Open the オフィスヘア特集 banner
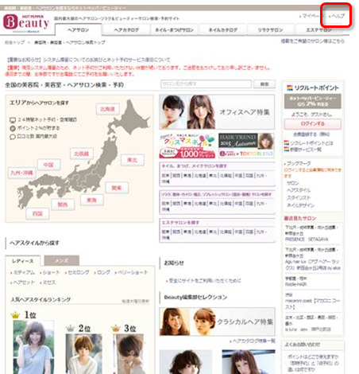This screenshot has width=359, height=374. [217, 112]
